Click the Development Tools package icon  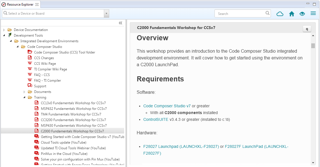[x=10, y=35]
